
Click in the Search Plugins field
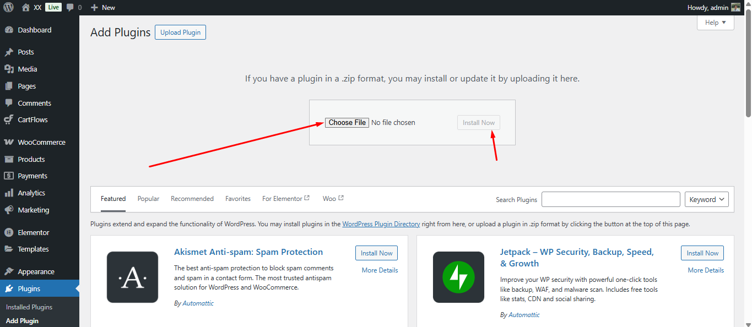pyautogui.click(x=610, y=199)
